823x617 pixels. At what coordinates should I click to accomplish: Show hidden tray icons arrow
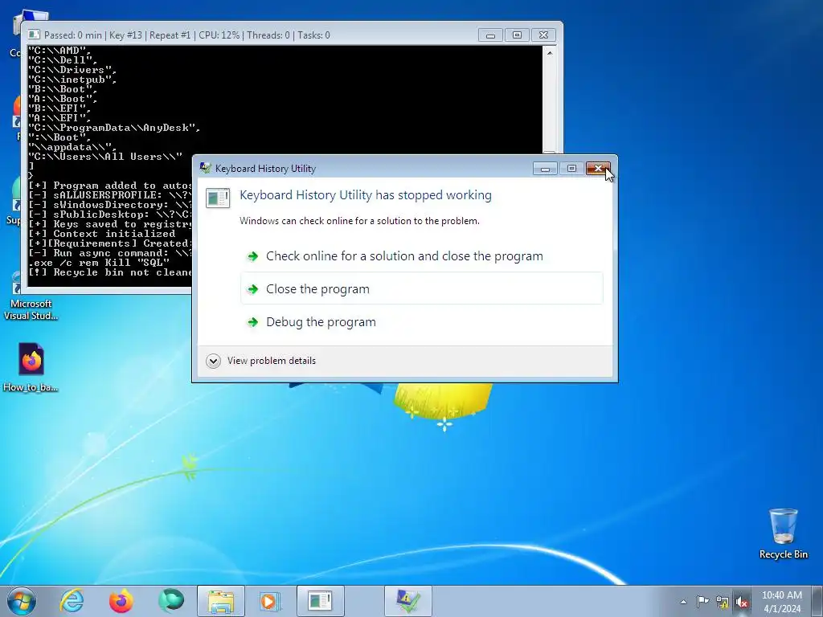pyautogui.click(x=683, y=602)
